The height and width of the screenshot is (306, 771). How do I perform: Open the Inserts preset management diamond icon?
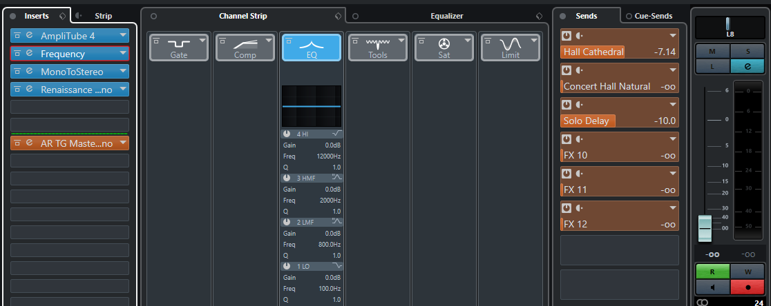click(x=62, y=16)
